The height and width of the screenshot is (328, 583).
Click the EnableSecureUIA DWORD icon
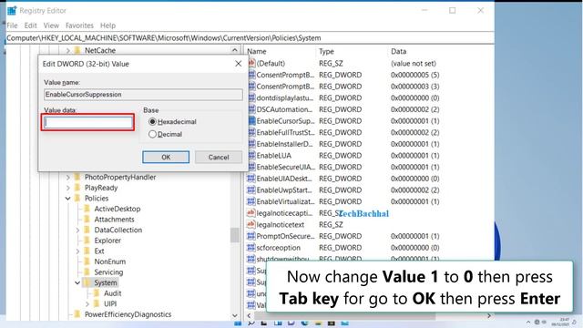251,167
